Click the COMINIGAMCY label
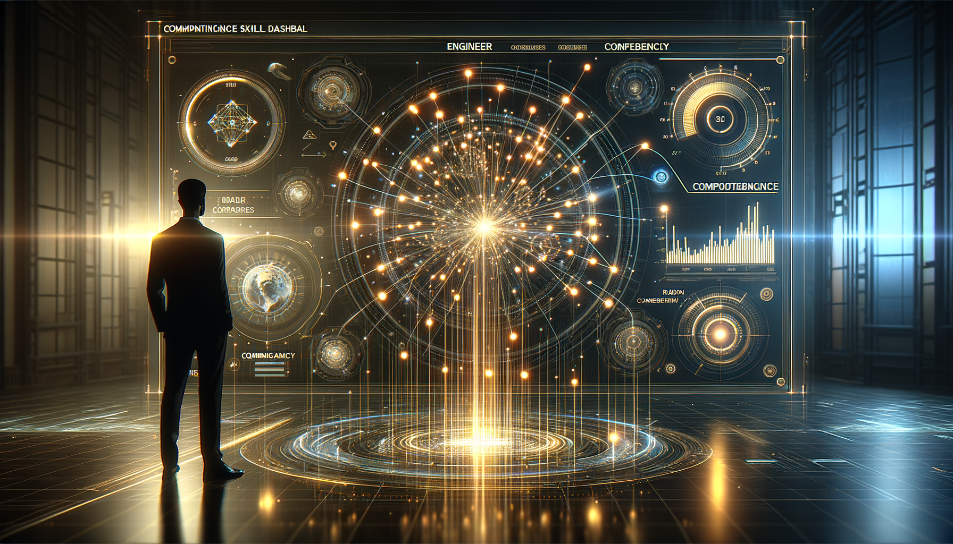This screenshot has height=544, width=953. pyautogui.click(x=268, y=355)
